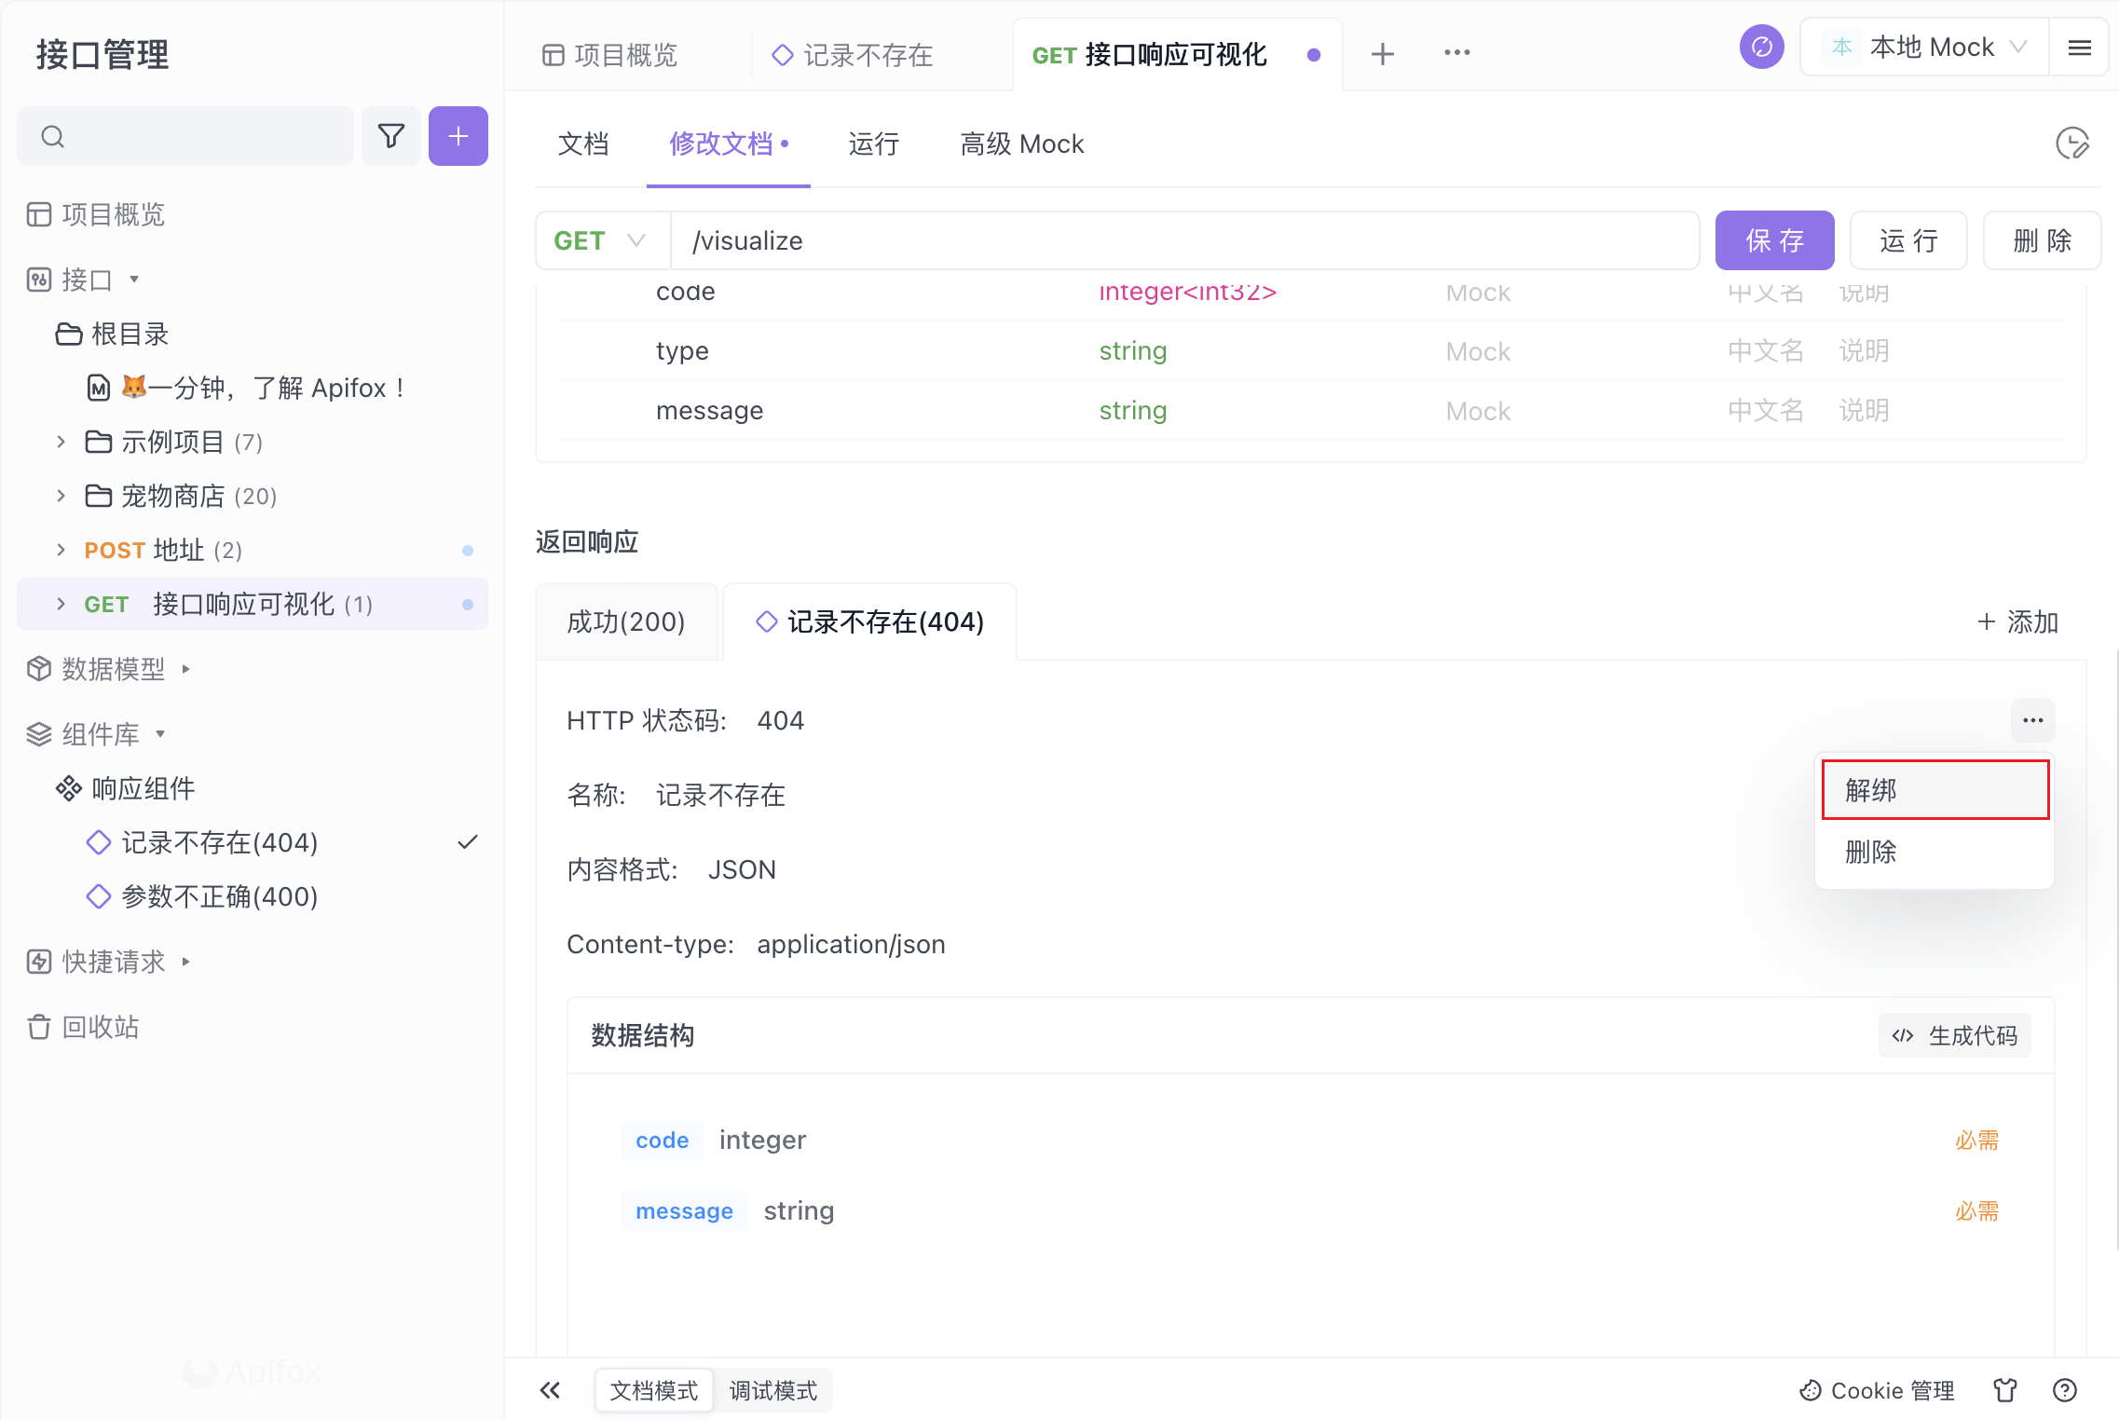Click the 保存 button
This screenshot has height=1420, width=2119.
(x=1773, y=240)
